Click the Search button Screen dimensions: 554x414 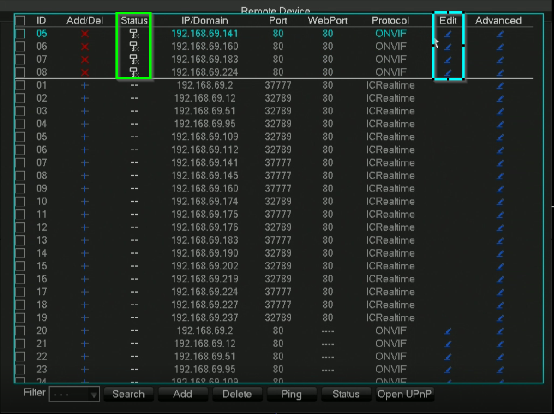point(128,394)
